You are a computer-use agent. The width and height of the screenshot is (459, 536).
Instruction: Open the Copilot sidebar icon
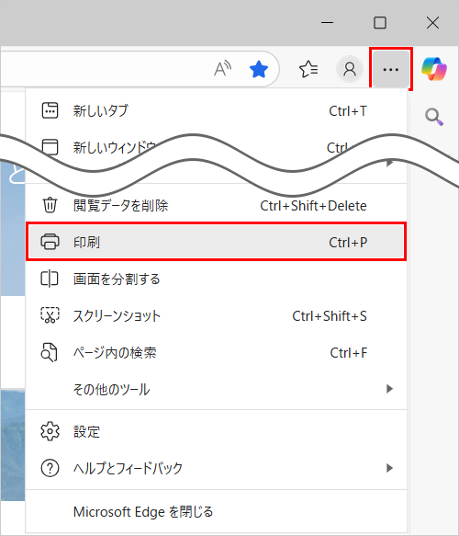(x=434, y=69)
